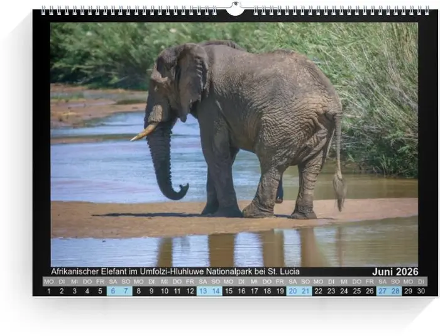
Task: Click the calendar's metal hanger hook
Action: click(x=234, y=9)
